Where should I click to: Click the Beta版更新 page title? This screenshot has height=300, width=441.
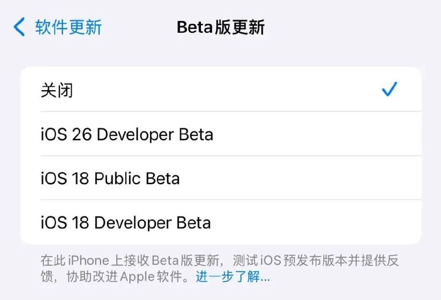point(220,27)
